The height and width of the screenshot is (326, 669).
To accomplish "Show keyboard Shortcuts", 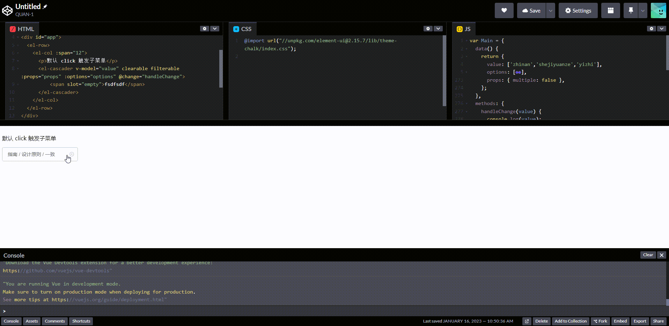I will click(81, 321).
